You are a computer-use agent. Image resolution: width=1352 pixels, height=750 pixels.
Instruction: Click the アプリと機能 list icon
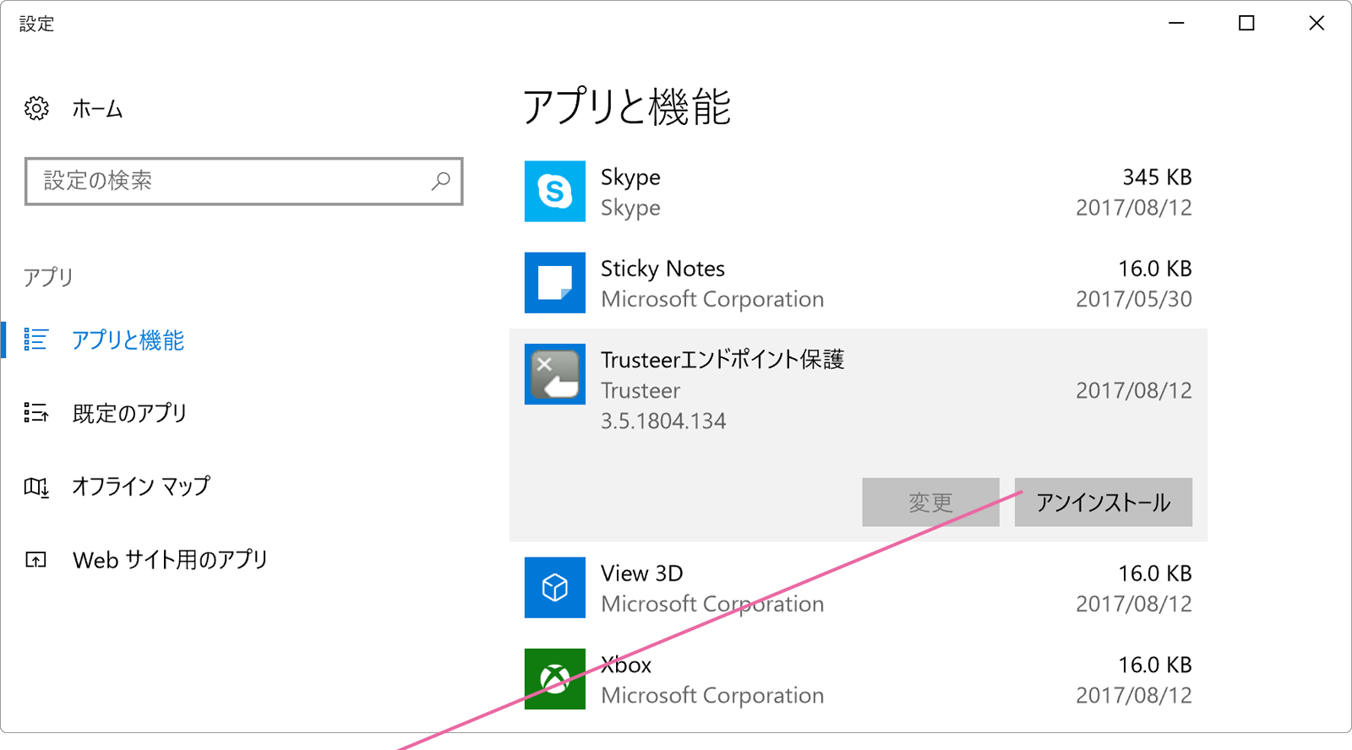tap(36, 340)
